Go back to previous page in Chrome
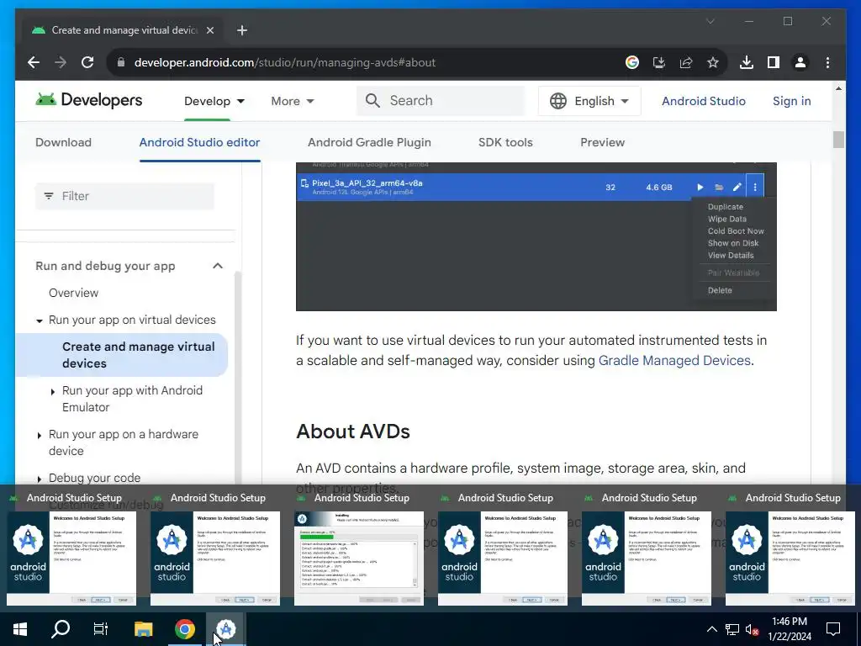This screenshot has height=646, width=861. (34, 62)
